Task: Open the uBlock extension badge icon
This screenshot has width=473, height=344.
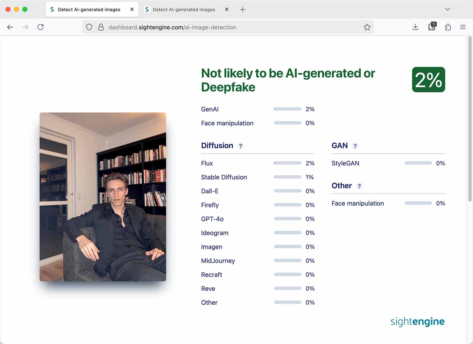Action: (x=432, y=27)
